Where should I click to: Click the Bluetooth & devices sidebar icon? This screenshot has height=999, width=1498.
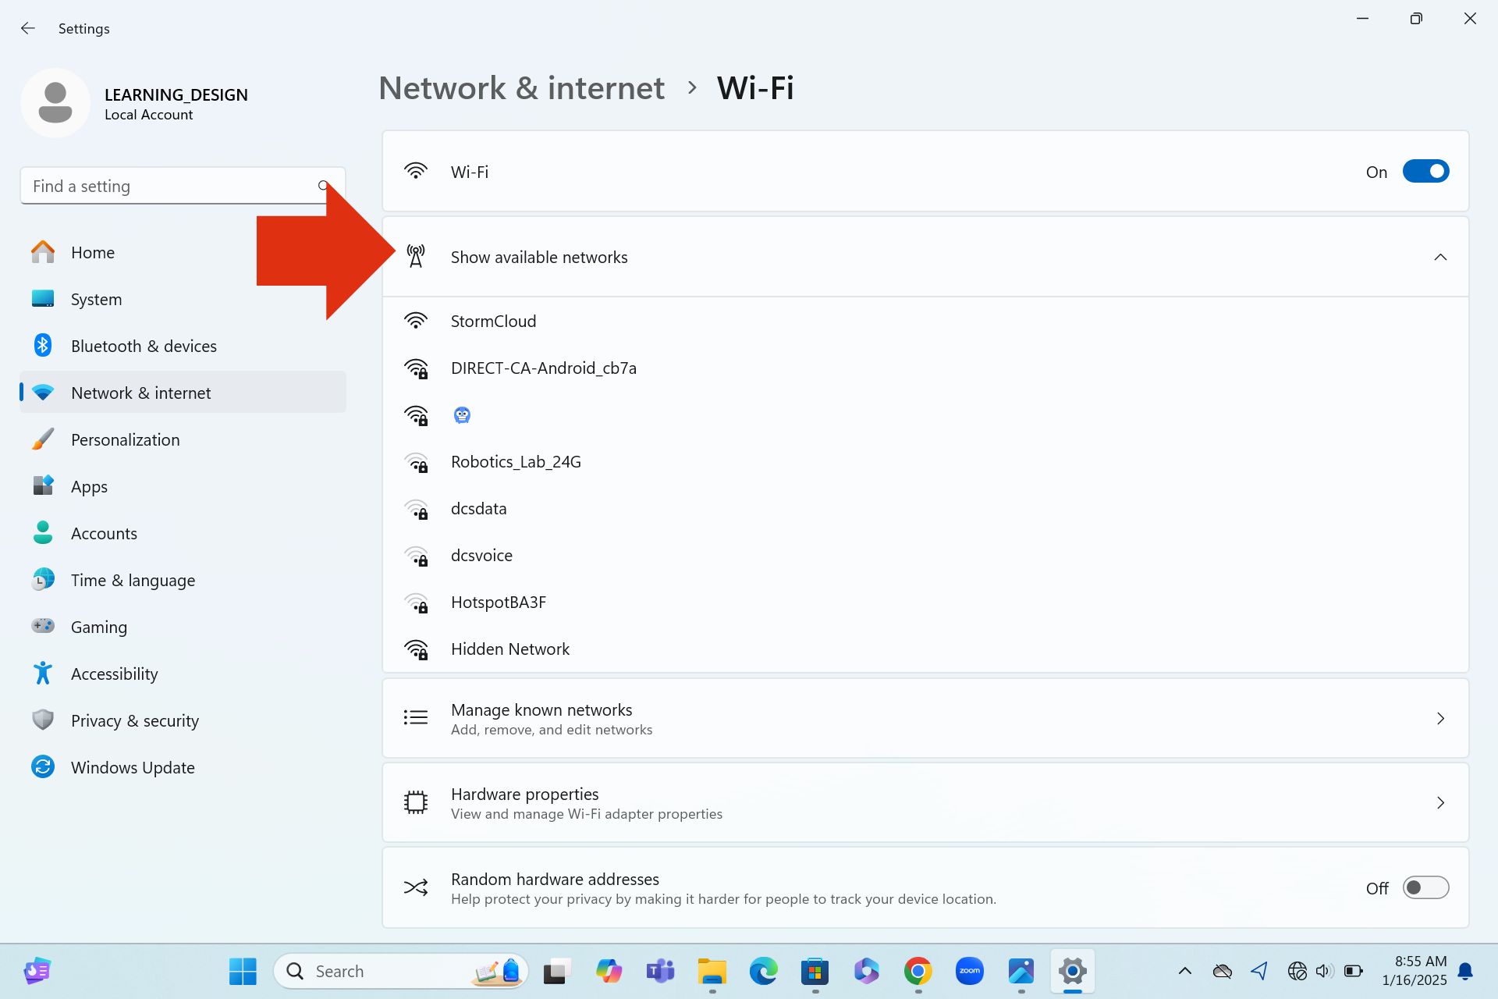43,346
